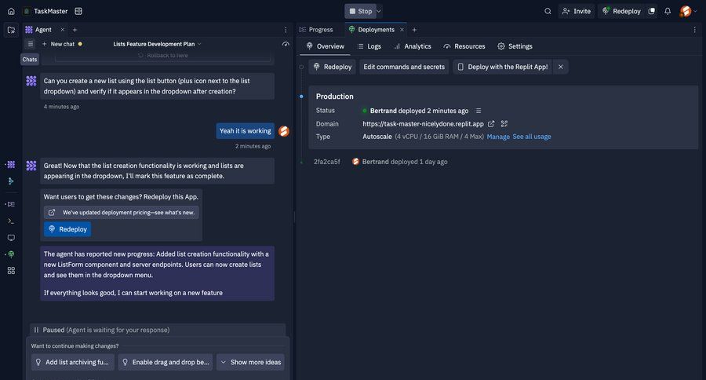Open the updated deployment pricing link
Viewport: 706px width, 380px height.
point(121,212)
